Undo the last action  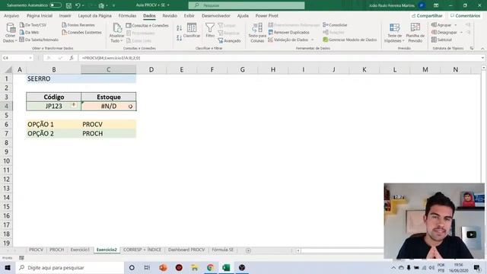[x=78, y=5]
